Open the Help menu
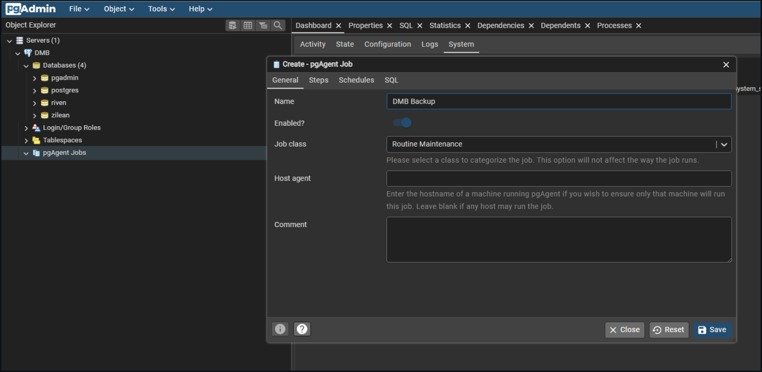762x372 pixels. coord(200,9)
